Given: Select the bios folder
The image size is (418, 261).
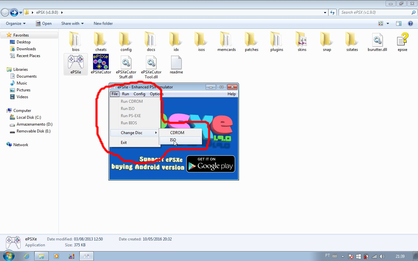Looking at the screenshot, I should click(76, 40).
